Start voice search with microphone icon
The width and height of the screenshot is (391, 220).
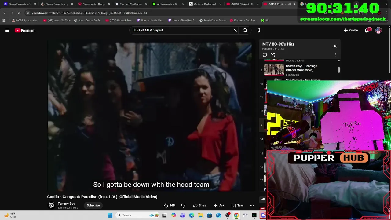pyautogui.click(x=259, y=30)
